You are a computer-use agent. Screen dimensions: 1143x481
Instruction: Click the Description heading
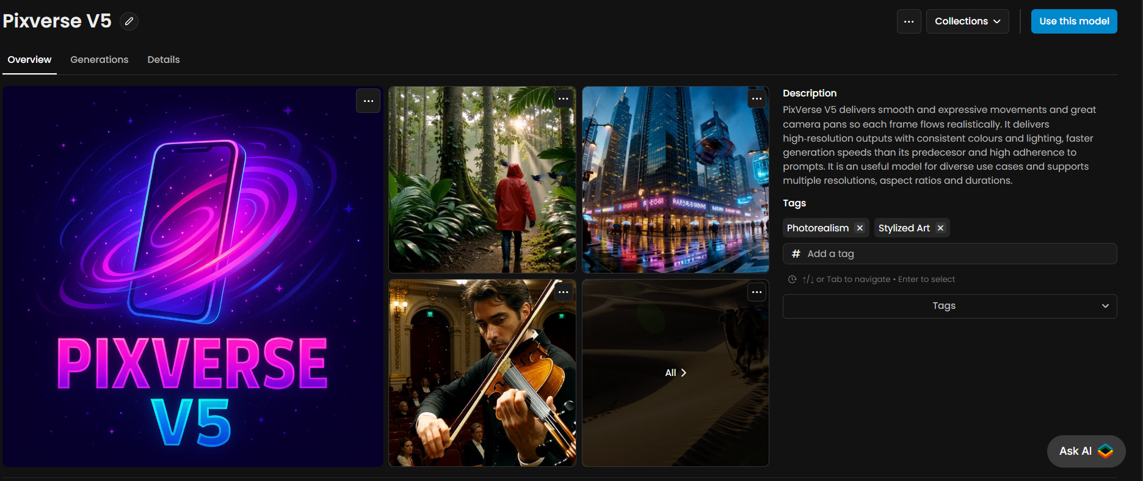pyautogui.click(x=810, y=93)
